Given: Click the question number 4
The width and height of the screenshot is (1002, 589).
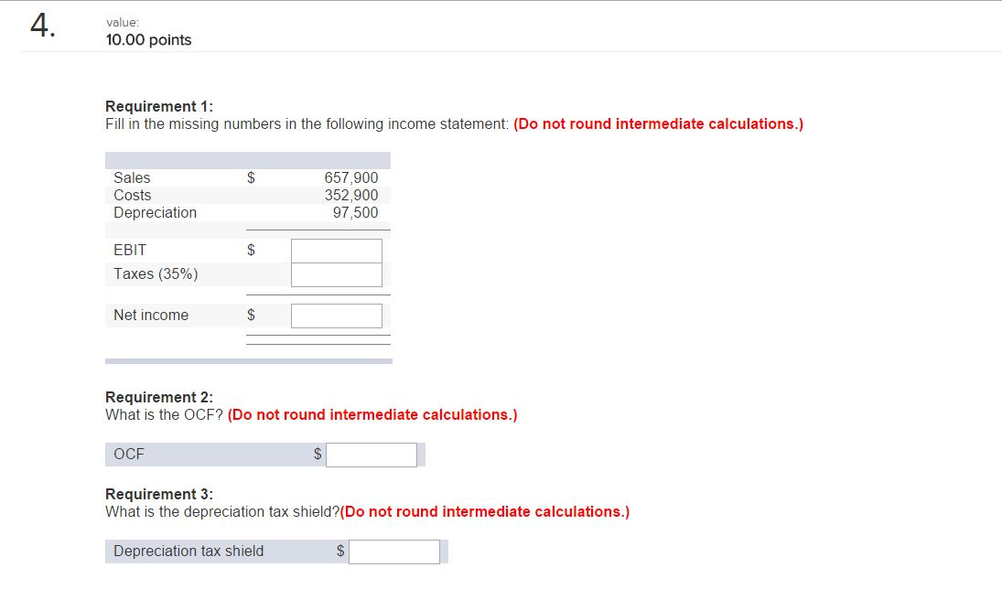Looking at the screenshot, I should click(x=42, y=27).
